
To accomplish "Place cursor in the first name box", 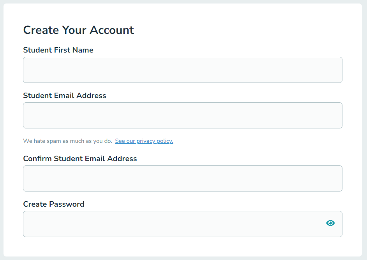I will [182, 70].
